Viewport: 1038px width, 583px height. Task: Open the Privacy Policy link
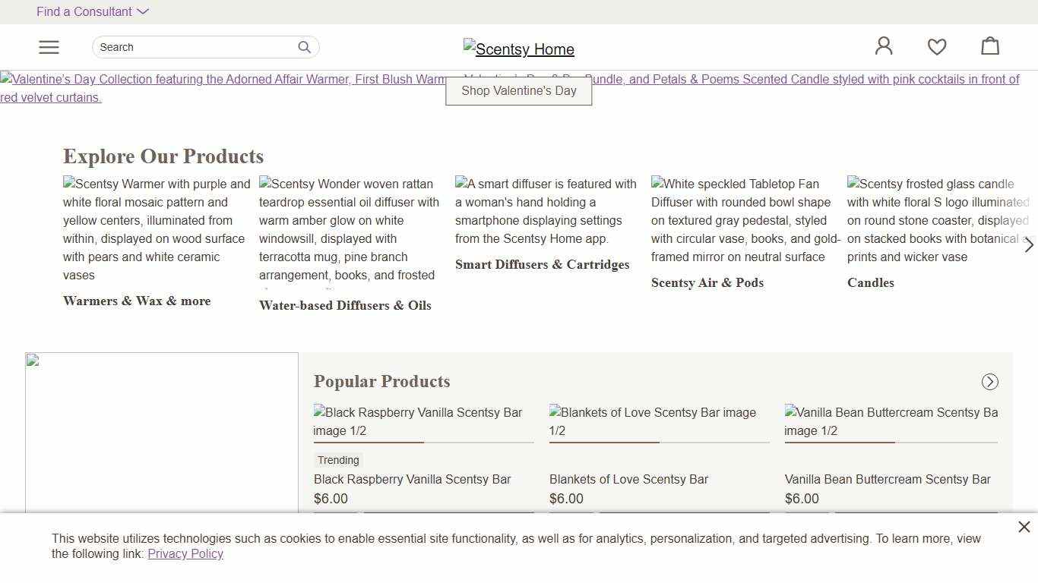(185, 553)
